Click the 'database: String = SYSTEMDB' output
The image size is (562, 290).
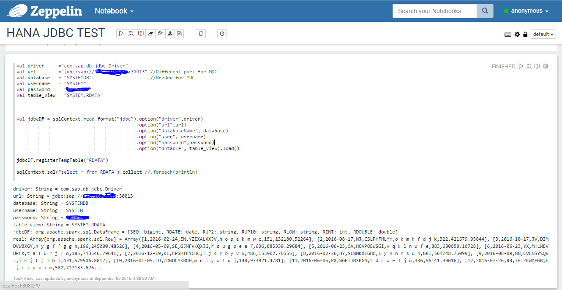(51, 203)
